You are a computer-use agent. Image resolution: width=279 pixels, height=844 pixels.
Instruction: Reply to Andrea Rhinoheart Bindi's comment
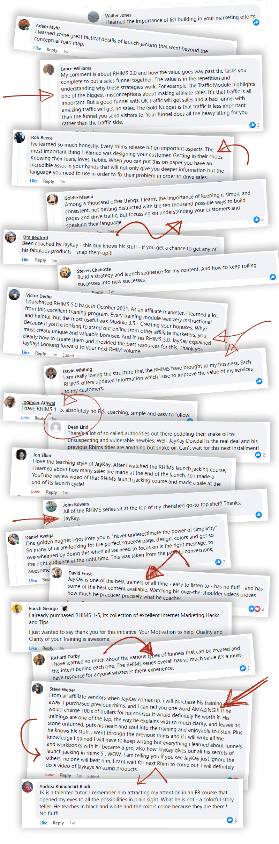pyautogui.click(x=58, y=823)
